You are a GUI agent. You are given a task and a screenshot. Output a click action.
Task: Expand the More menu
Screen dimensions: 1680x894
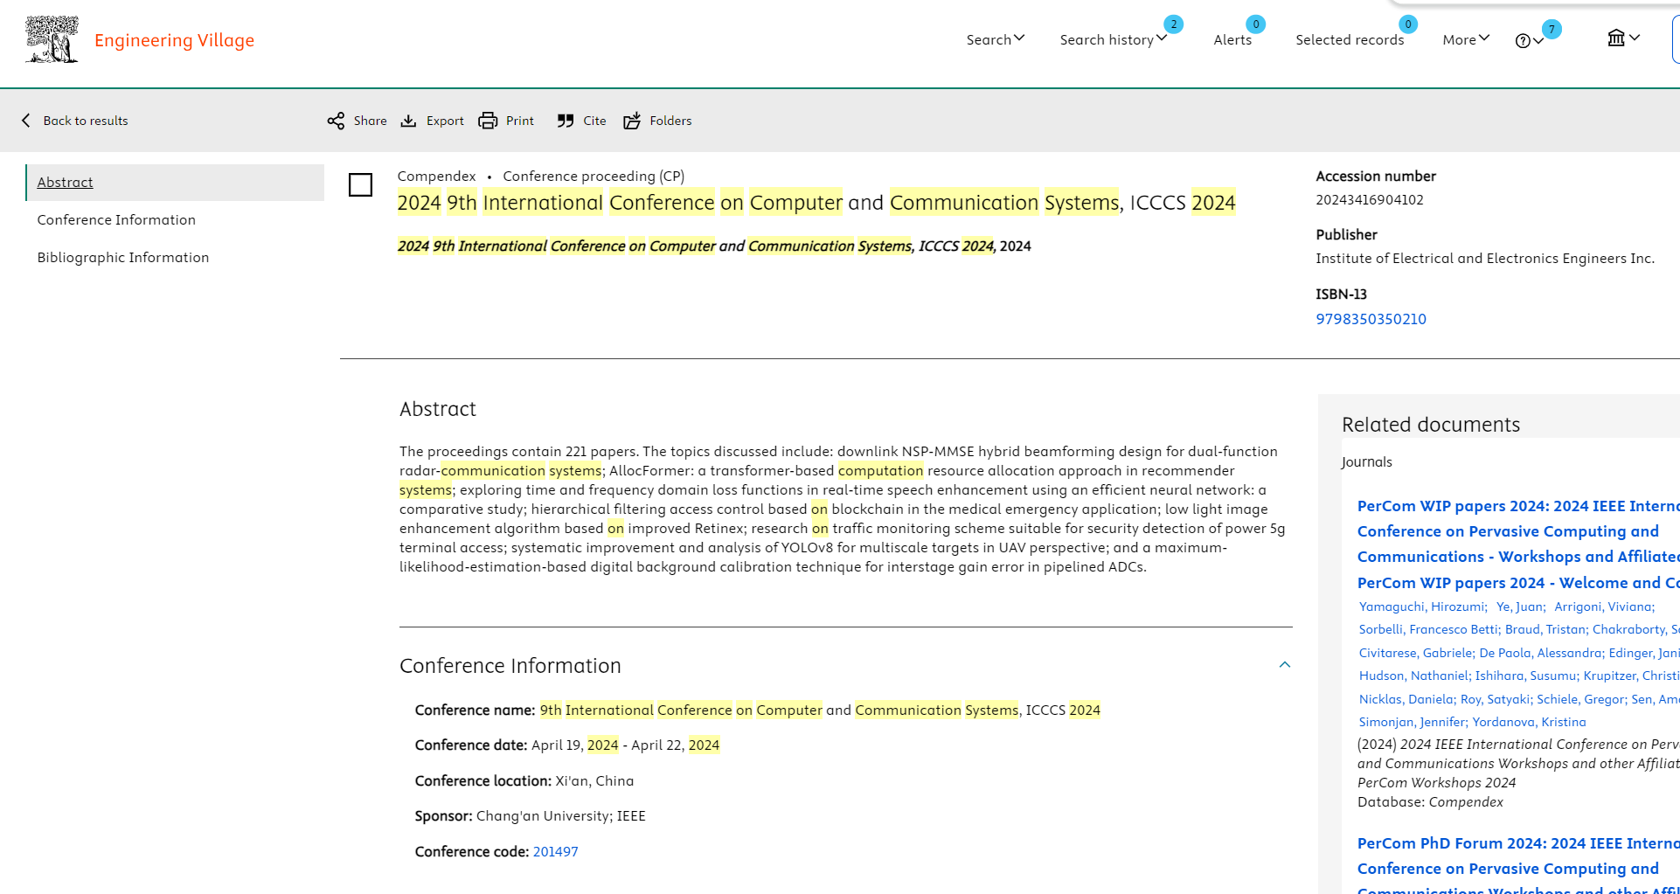pos(1466,39)
